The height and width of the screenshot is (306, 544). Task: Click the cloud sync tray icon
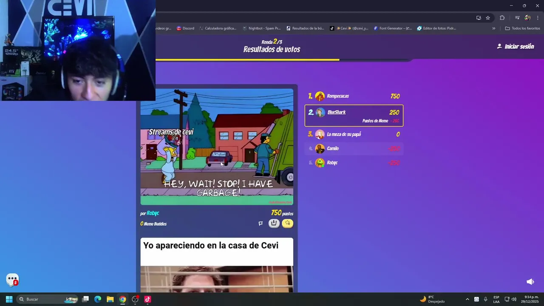point(476,299)
